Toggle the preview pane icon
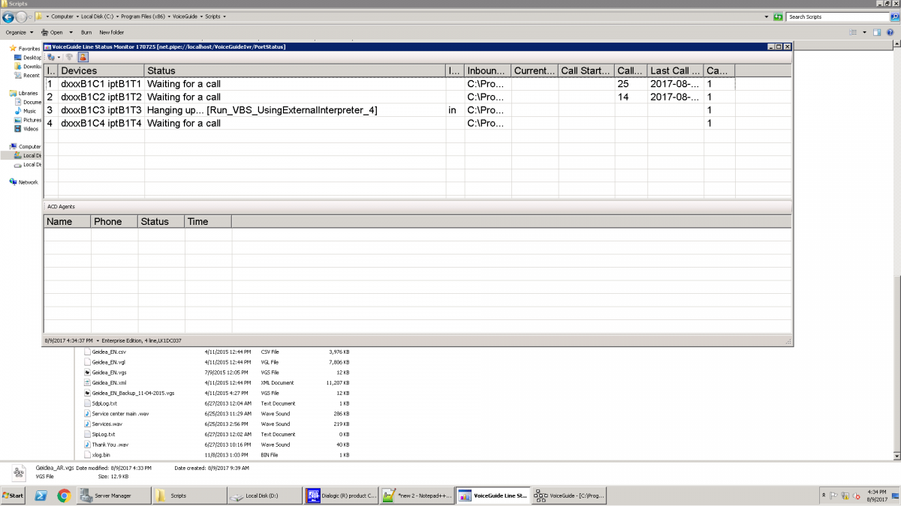 [876, 32]
